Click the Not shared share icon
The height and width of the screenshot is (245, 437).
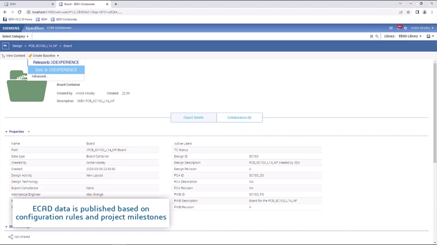tap(10, 237)
